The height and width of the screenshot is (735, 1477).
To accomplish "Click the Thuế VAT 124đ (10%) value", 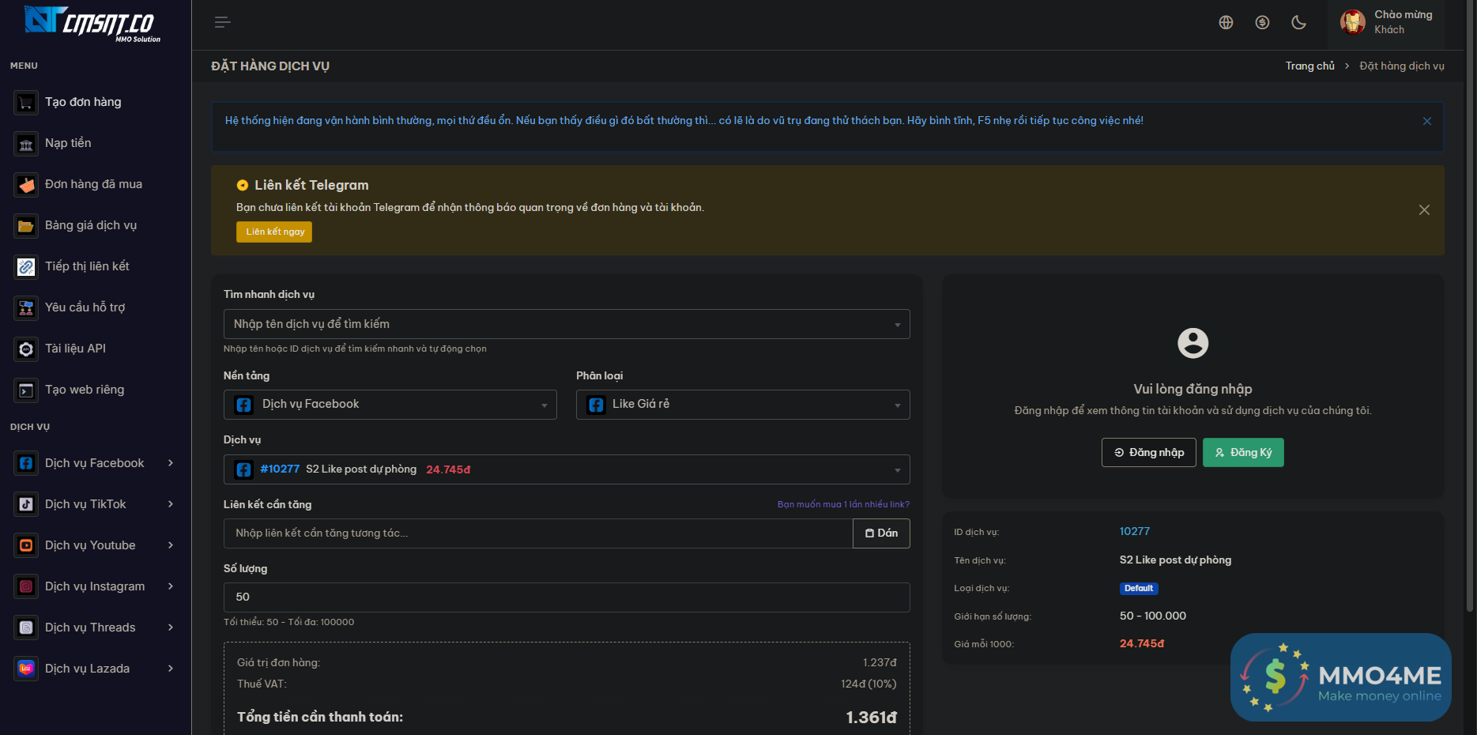I will (868, 684).
